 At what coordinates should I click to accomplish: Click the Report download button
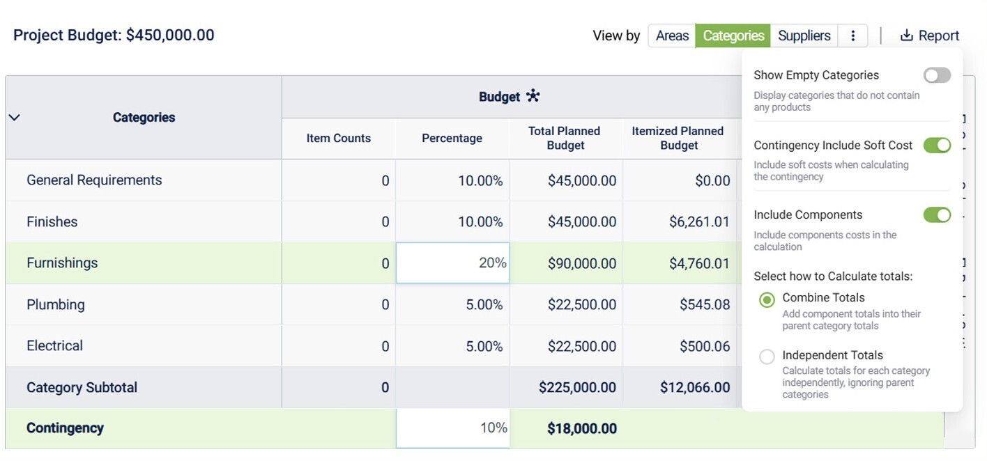coord(930,36)
